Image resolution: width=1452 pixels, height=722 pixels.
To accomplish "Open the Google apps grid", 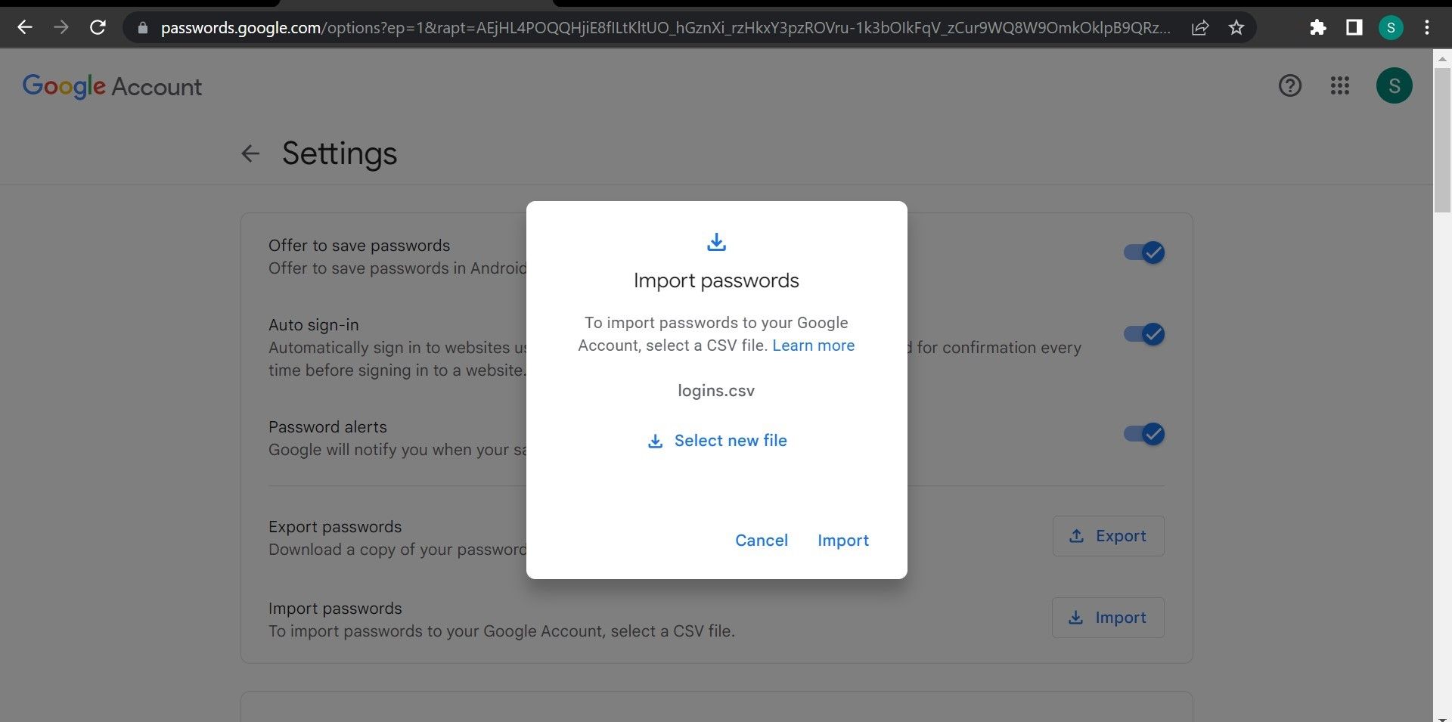I will click(1340, 85).
